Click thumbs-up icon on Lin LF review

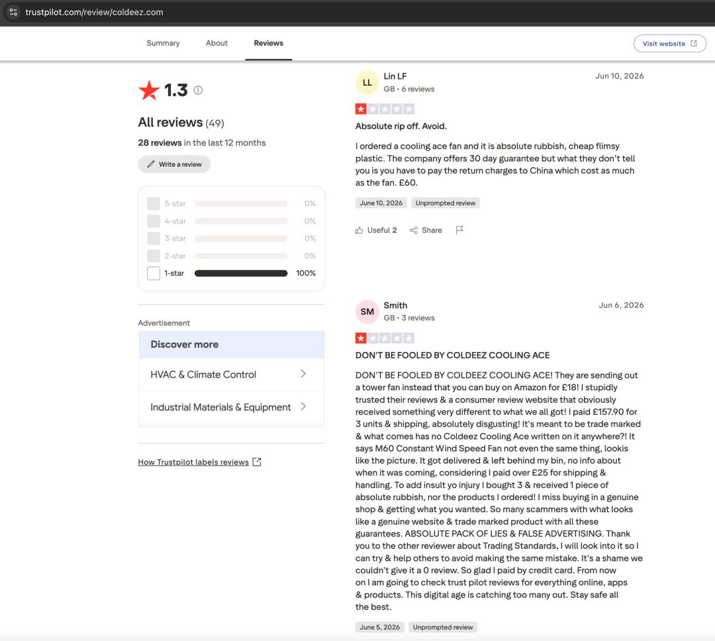tap(359, 230)
